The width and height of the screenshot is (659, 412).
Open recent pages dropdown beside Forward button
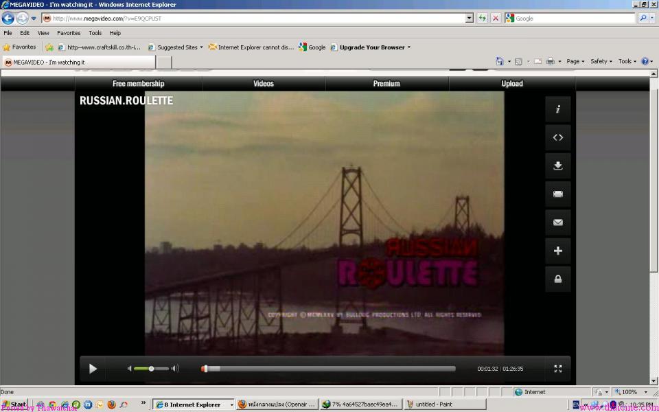click(34, 19)
